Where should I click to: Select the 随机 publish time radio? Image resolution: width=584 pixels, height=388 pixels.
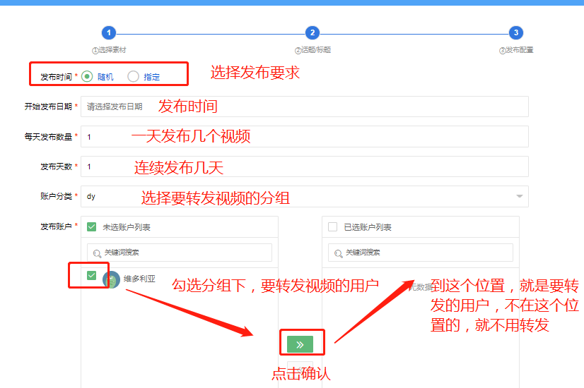pos(87,76)
